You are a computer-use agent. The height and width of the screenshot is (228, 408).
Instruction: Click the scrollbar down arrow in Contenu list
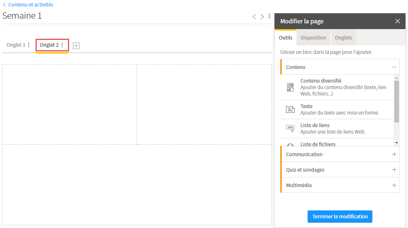click(x=396, y=143)
